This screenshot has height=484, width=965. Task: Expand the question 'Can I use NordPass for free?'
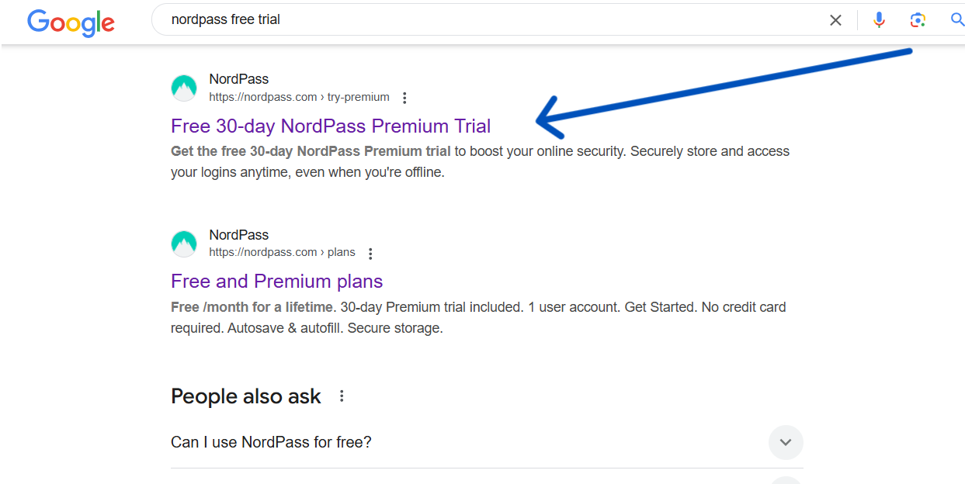786,442
